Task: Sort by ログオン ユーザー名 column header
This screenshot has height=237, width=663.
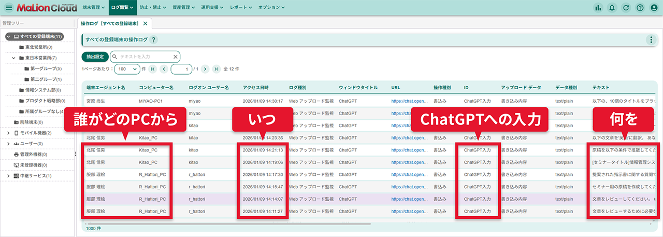Action: (x=209, y=87)
